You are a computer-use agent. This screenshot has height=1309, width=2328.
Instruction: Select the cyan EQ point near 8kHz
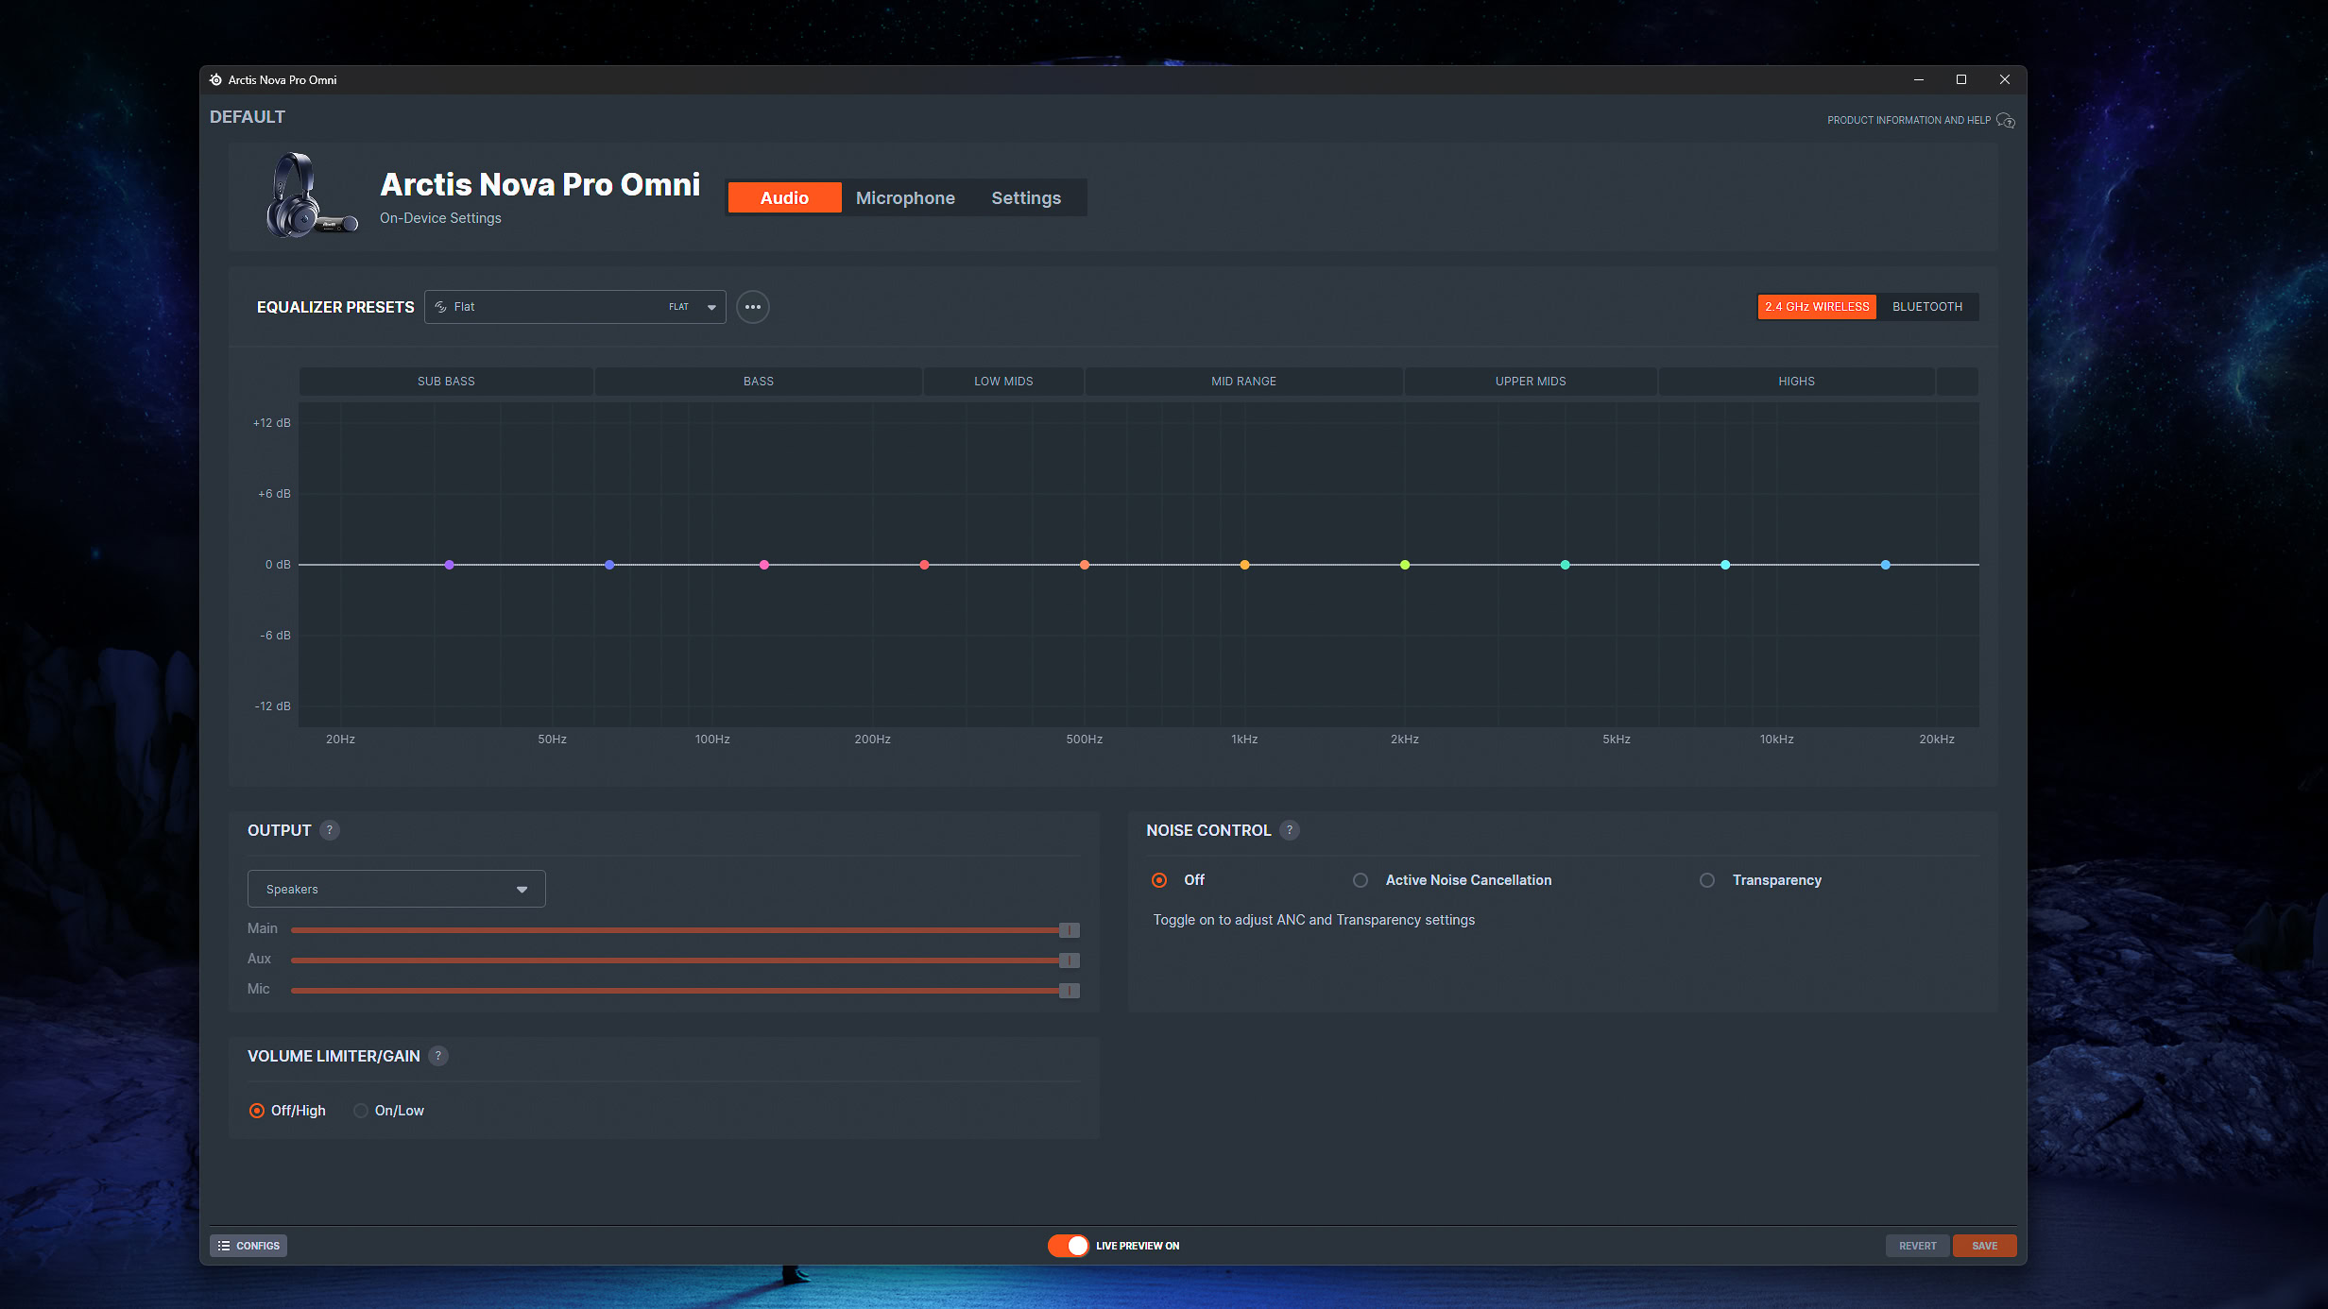tap(1725, 565)
